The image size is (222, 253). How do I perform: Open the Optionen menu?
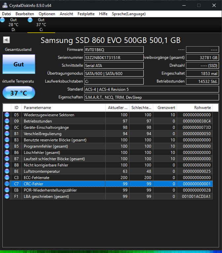point(47,14)
